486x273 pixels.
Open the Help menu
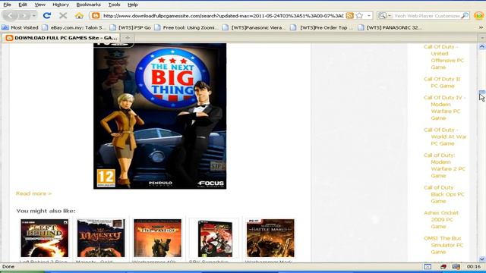(x=133, y=5)
